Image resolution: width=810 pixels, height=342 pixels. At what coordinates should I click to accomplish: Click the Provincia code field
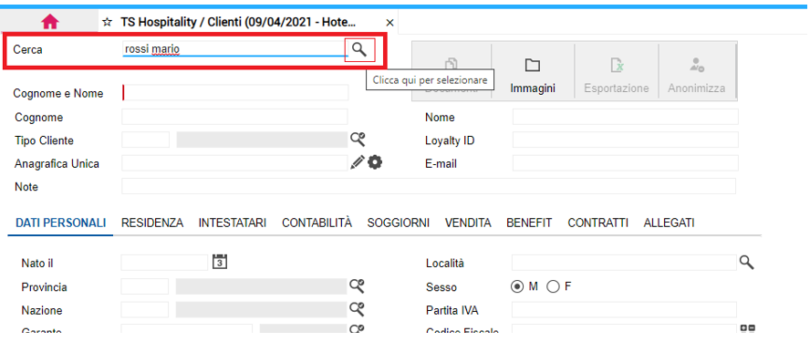click(145, 286)
